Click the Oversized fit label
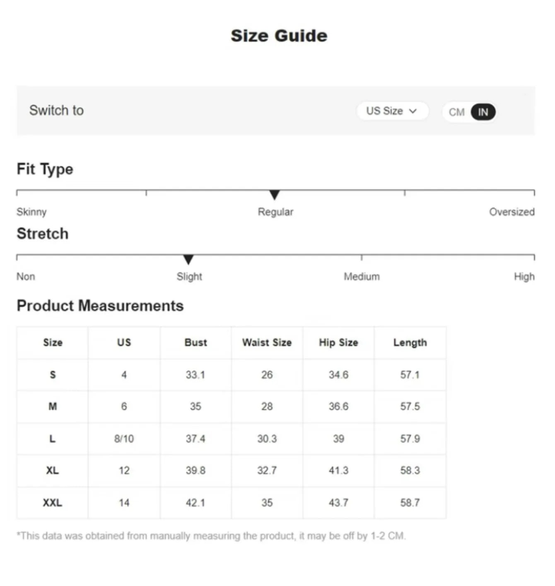 tap(512, 212)
